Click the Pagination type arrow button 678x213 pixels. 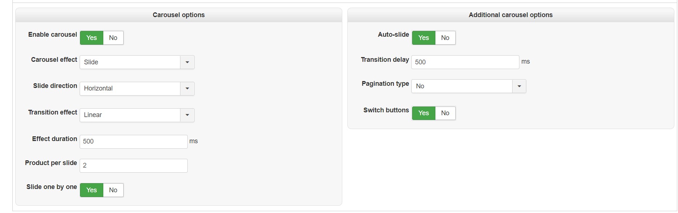point(519,86)
